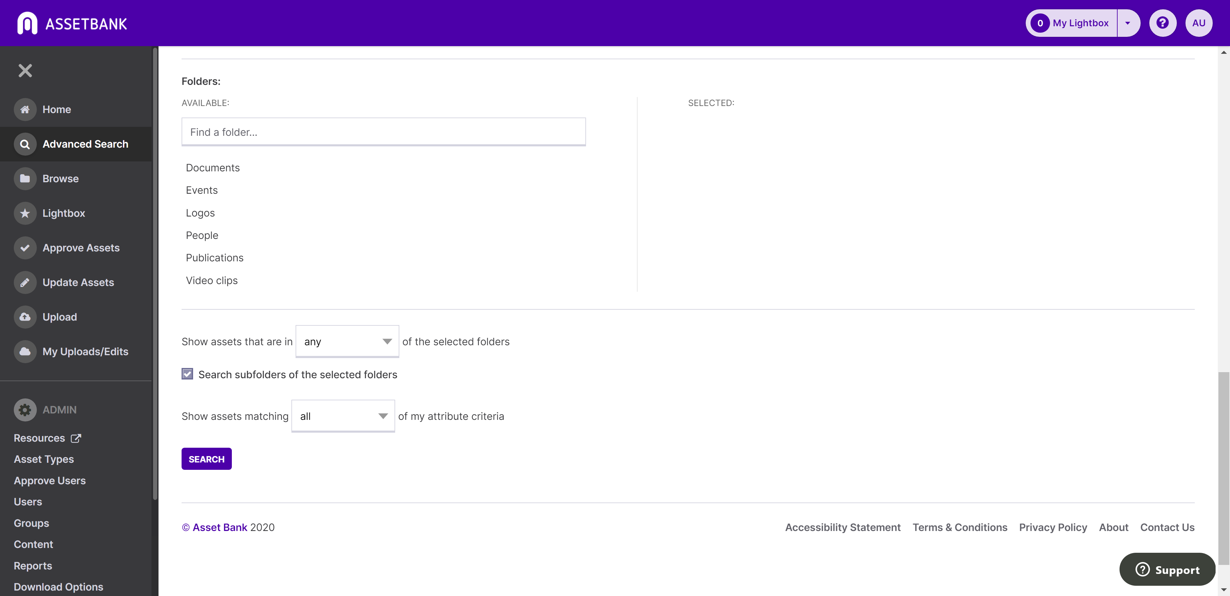The image size is (1230, 596).
Task: Open Download Options admin page
Action: coord(58,587)
